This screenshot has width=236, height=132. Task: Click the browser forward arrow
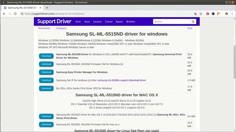pyautogui.click(x=10, y=14)
